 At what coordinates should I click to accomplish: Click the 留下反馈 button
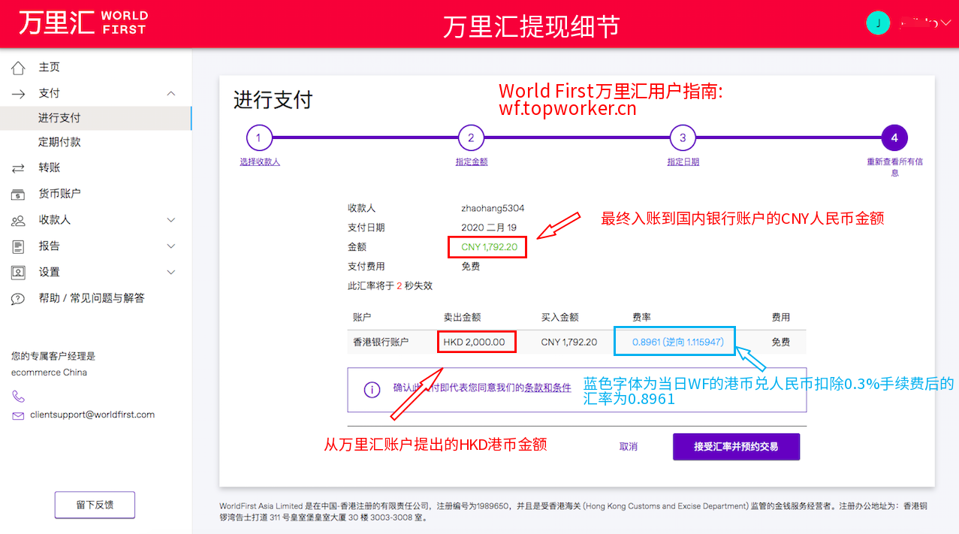click(95, 505)
